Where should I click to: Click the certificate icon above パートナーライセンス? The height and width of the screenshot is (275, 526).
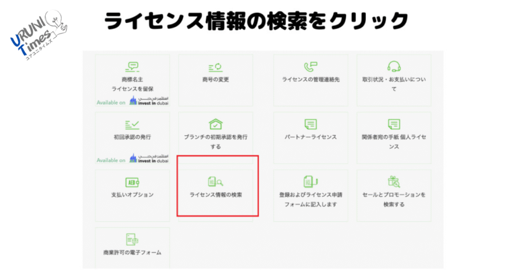(x=310, y=124)
